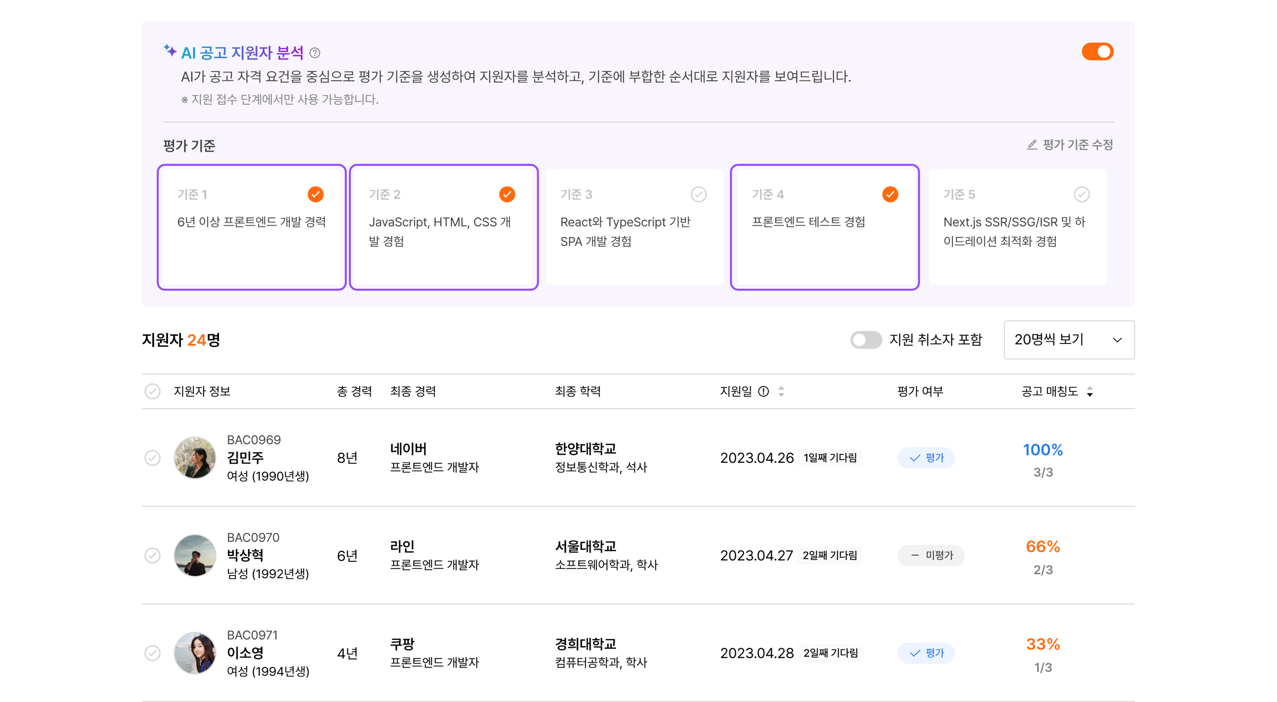Open 박상혁's profile photo
Viewport: 1277px width, 702px height.
click(x=195, y=556)
